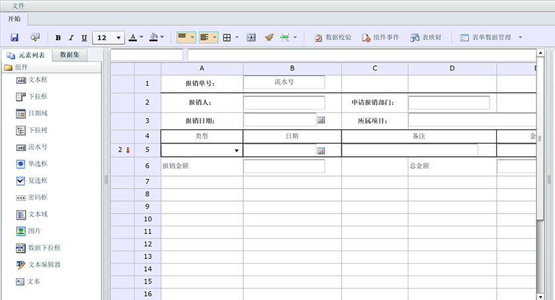Click the 备注 header cell
The width and height of the screenshot is (555, 300).
pos(419,136)
